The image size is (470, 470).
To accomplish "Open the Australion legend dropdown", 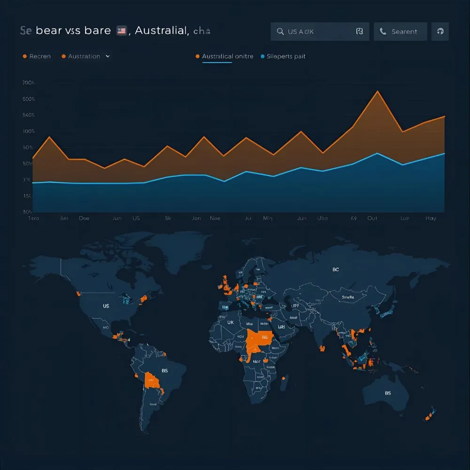I will click(x=84, y=56).
